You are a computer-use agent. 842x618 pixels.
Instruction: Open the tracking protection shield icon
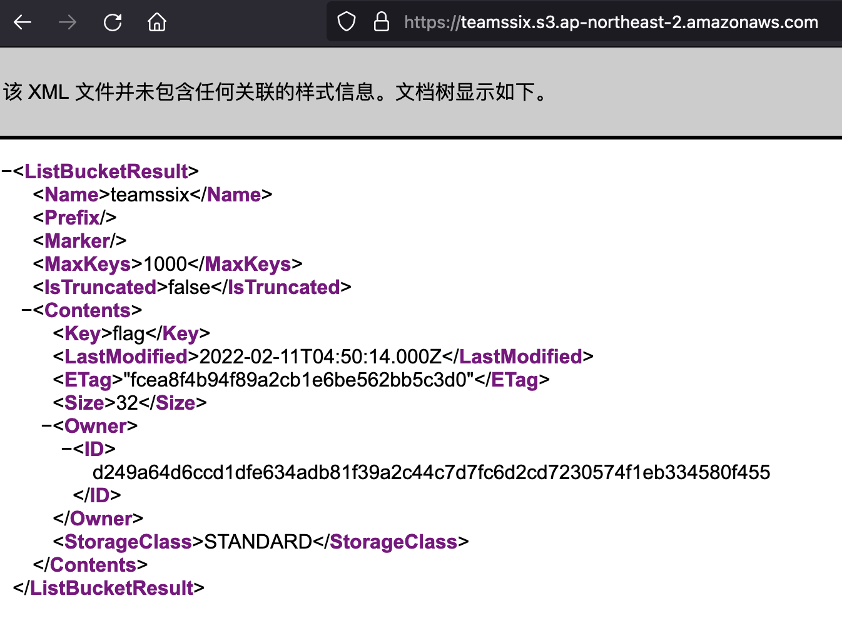pyautogui.click(x=347, y=23)
